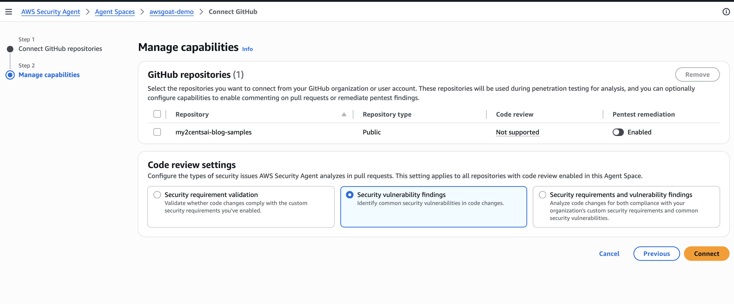
Task: Navigate to Agent Spaces via breadcrumb
Action: pyautogui.click(x=115, y=12)
